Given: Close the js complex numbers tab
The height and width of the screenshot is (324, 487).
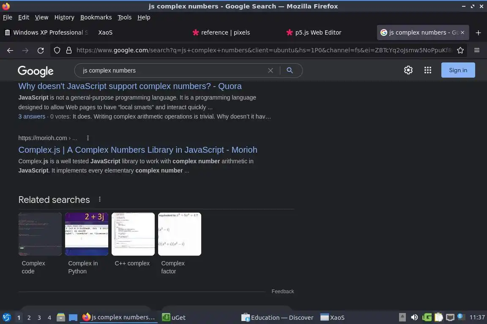Looking at the screenshot, I should 462,32.
